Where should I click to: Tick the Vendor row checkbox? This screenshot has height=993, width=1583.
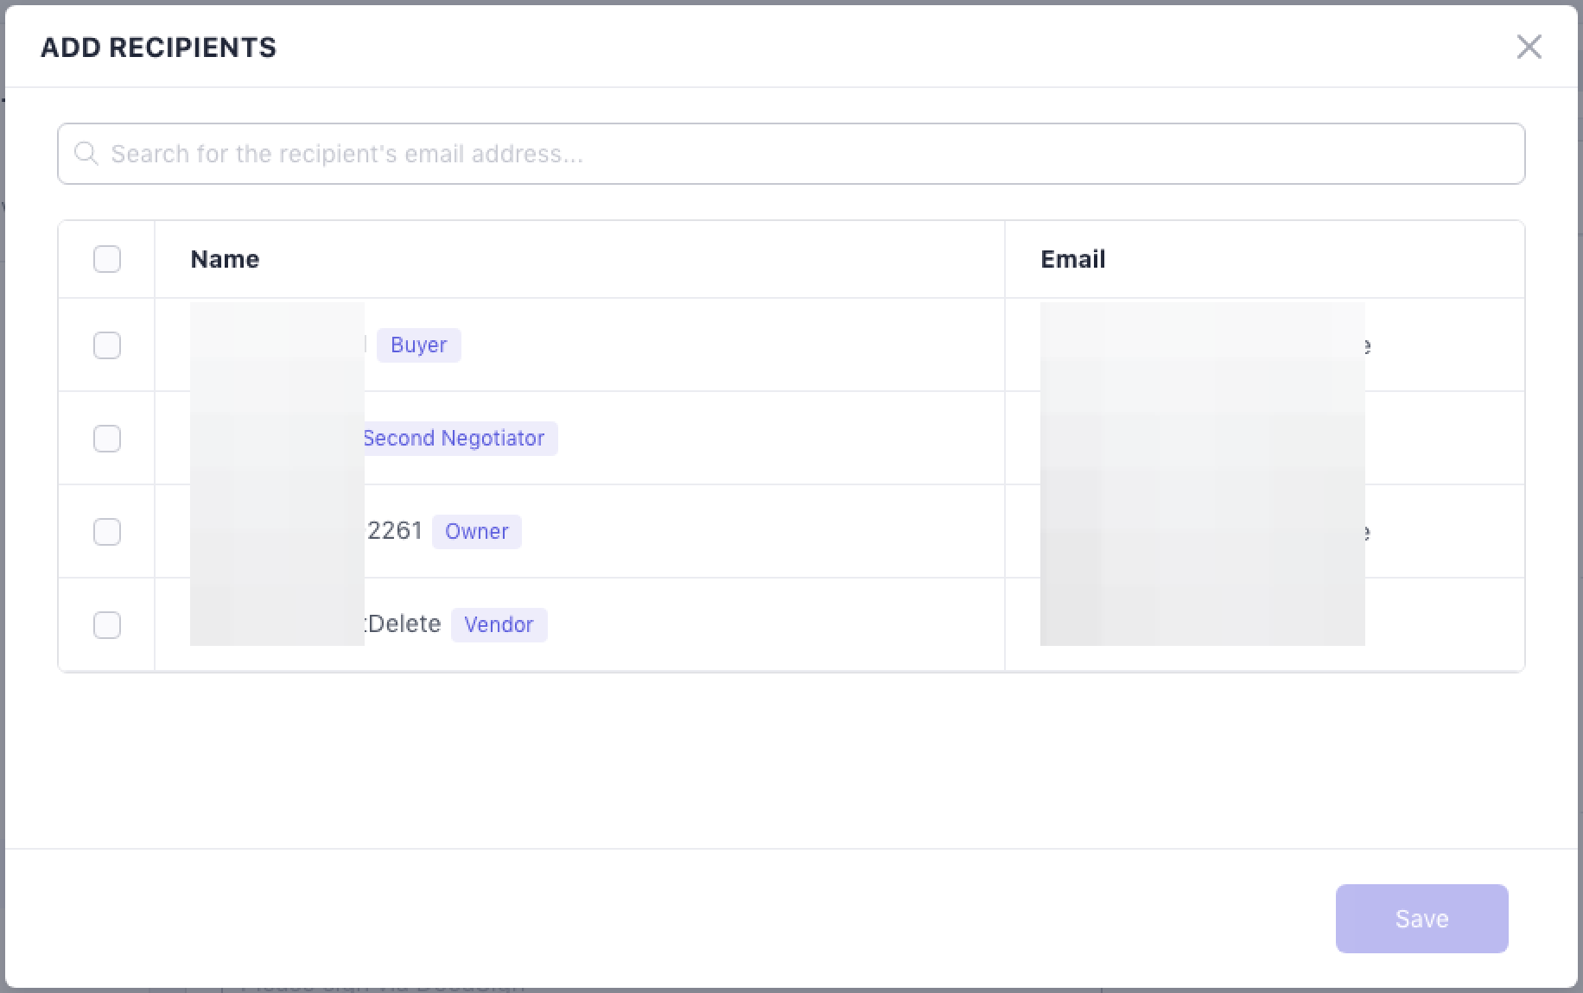pyautogui.click(x=107, y=625)
